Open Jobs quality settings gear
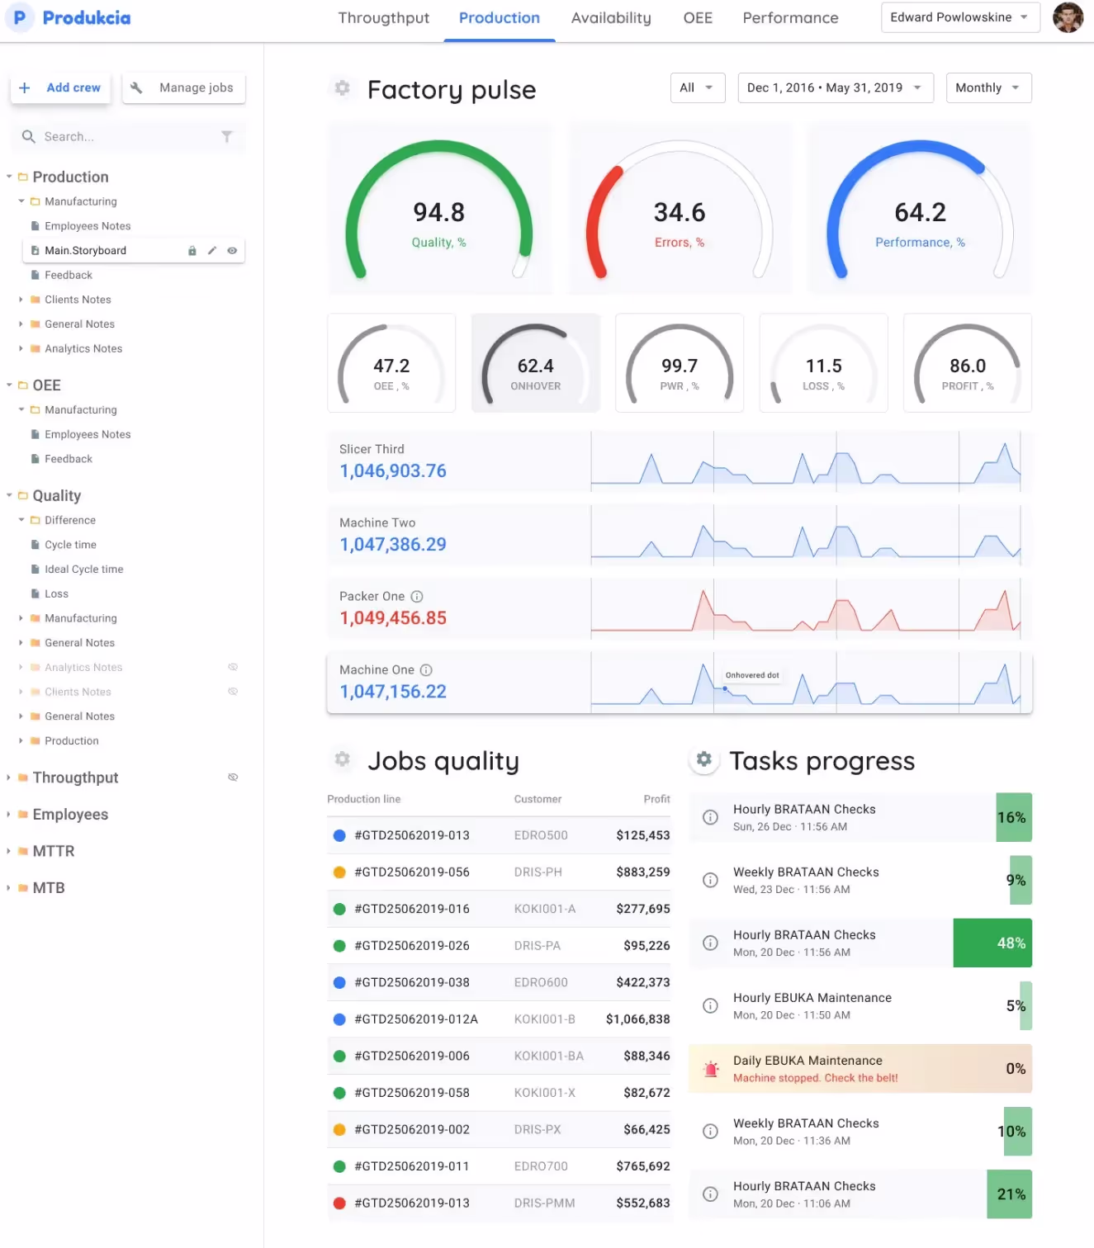The height and width of the screenshot is (1248, 1094). 342,759
